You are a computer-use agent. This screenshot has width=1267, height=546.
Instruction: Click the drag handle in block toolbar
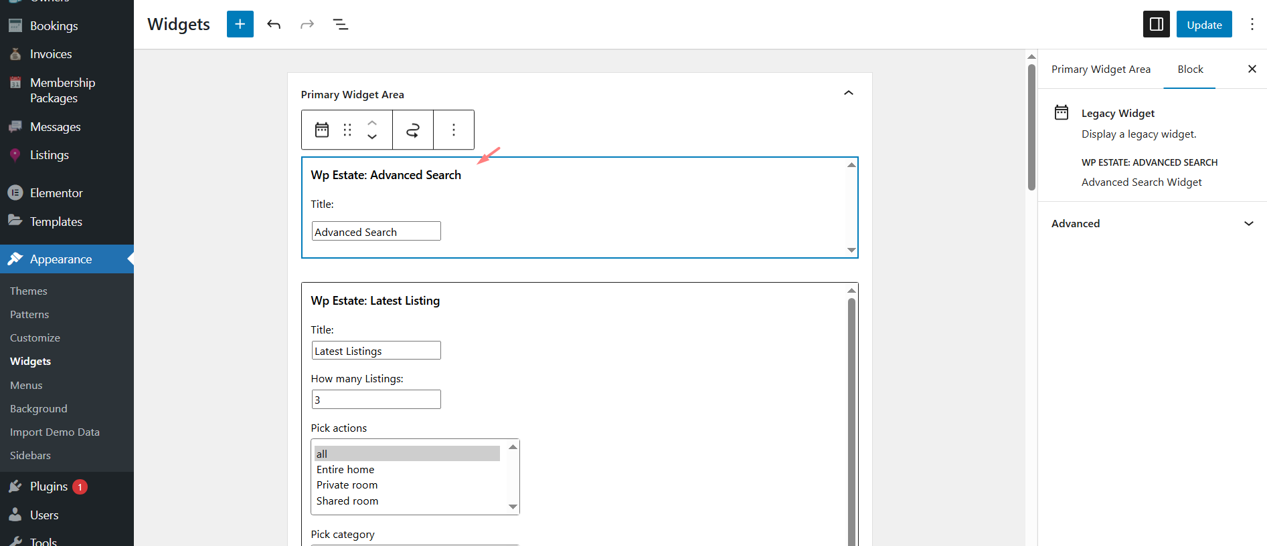coord(347,130)
